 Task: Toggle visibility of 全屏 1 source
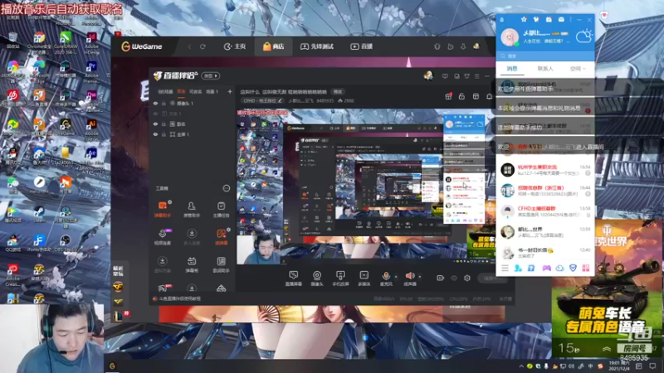[155, 134]
